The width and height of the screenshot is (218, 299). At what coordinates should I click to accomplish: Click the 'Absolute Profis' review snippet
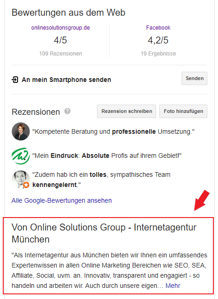pyautogui.click(x=107, y=156)
